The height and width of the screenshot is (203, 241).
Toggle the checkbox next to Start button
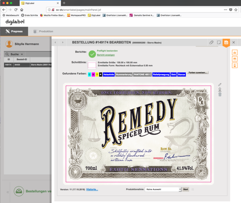[x=193, y=189]
